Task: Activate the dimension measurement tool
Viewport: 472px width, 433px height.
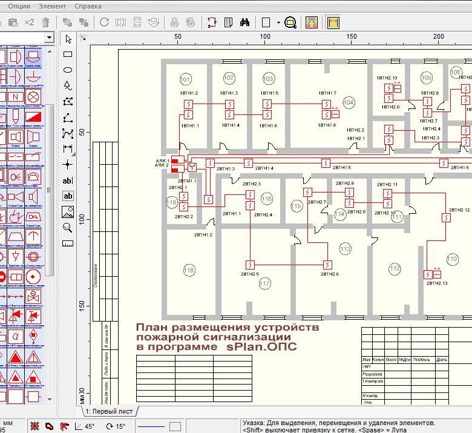Action: [68, 149]
